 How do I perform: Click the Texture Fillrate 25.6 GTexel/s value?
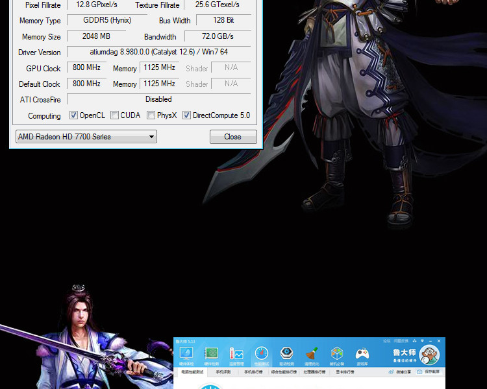click(218, 5)
